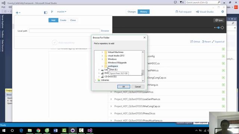Select the Create repository tab
239x134 pixels.
tap(63, 20)
